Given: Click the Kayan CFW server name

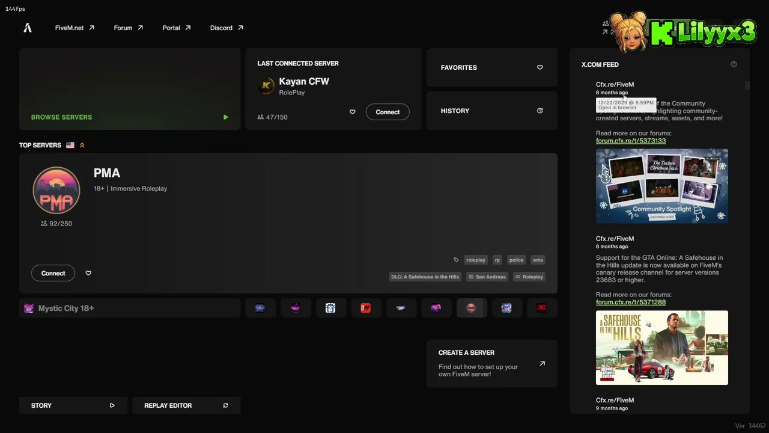Looking at the screenshot, I should [304, 81].
